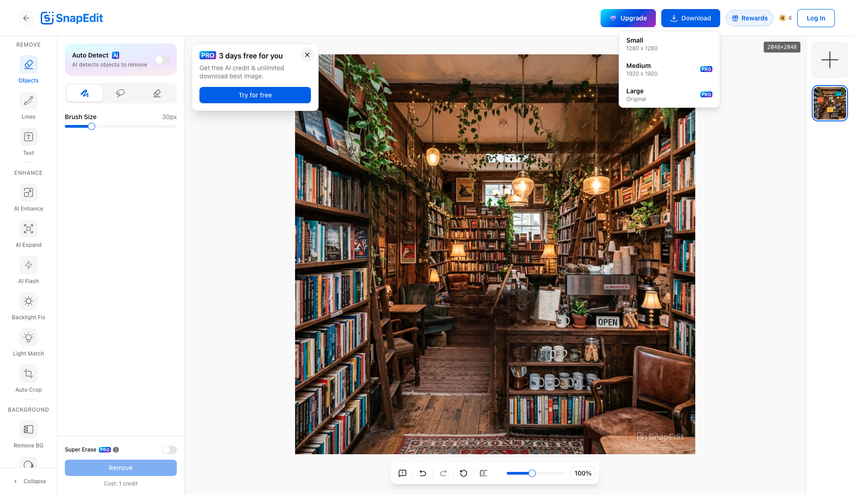Undo the last edit
The width and height of the screenshot is (853, 495).
pos(423,473)
